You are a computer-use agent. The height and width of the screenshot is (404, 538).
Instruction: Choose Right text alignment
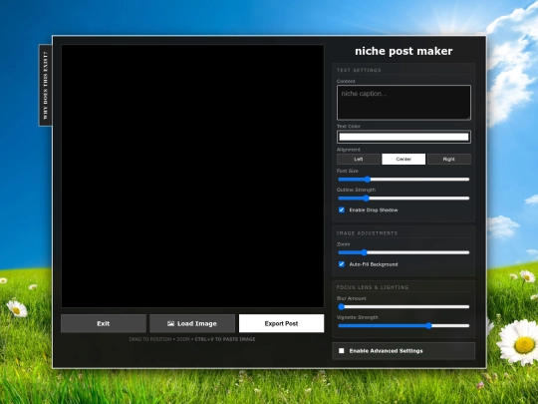click(449, 159)
